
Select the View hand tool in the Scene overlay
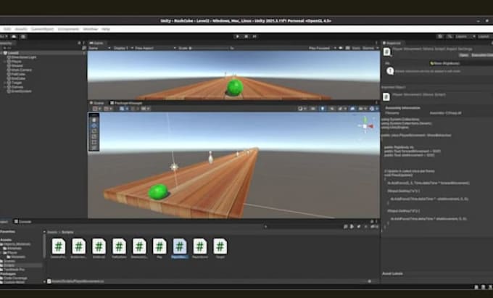(94, 120)
